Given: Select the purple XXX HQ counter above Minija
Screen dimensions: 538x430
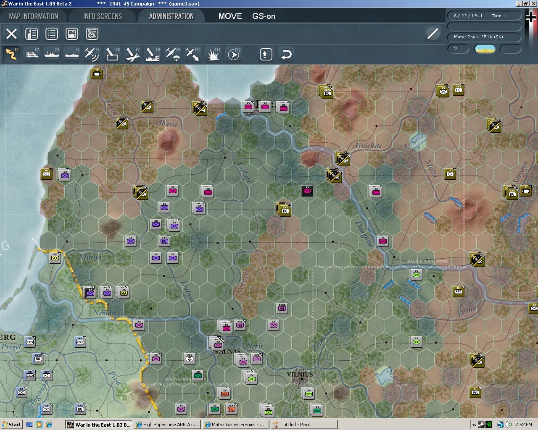Looking at the screenshot, I should (164, 241).
